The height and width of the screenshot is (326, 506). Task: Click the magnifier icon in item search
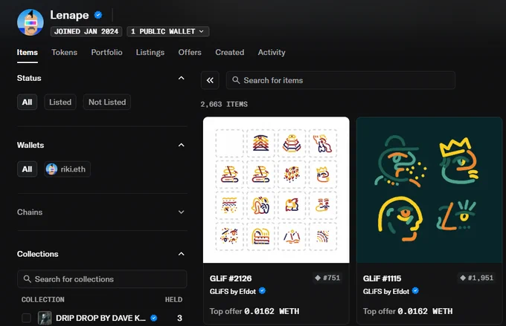pos(236,80)
